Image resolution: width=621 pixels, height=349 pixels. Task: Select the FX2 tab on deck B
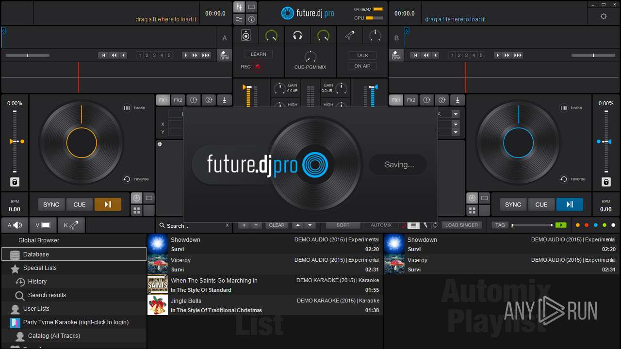411,100
